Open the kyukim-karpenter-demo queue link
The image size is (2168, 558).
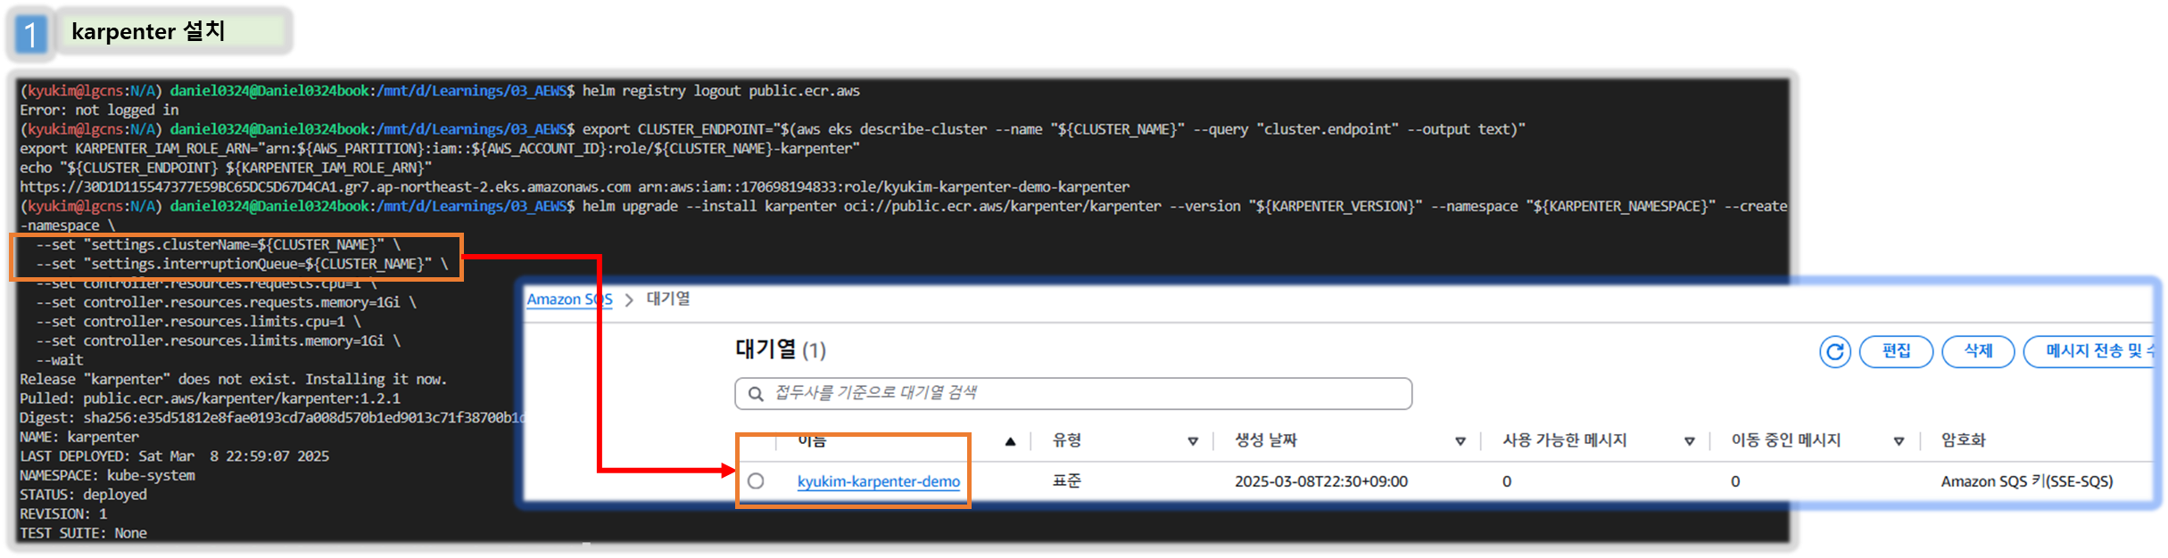click(879, 481)
